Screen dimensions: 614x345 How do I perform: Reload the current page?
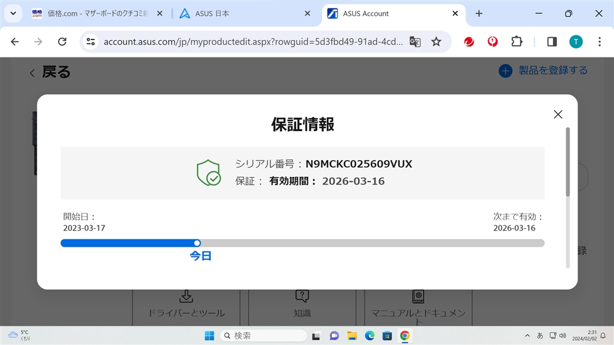point(62,41)
